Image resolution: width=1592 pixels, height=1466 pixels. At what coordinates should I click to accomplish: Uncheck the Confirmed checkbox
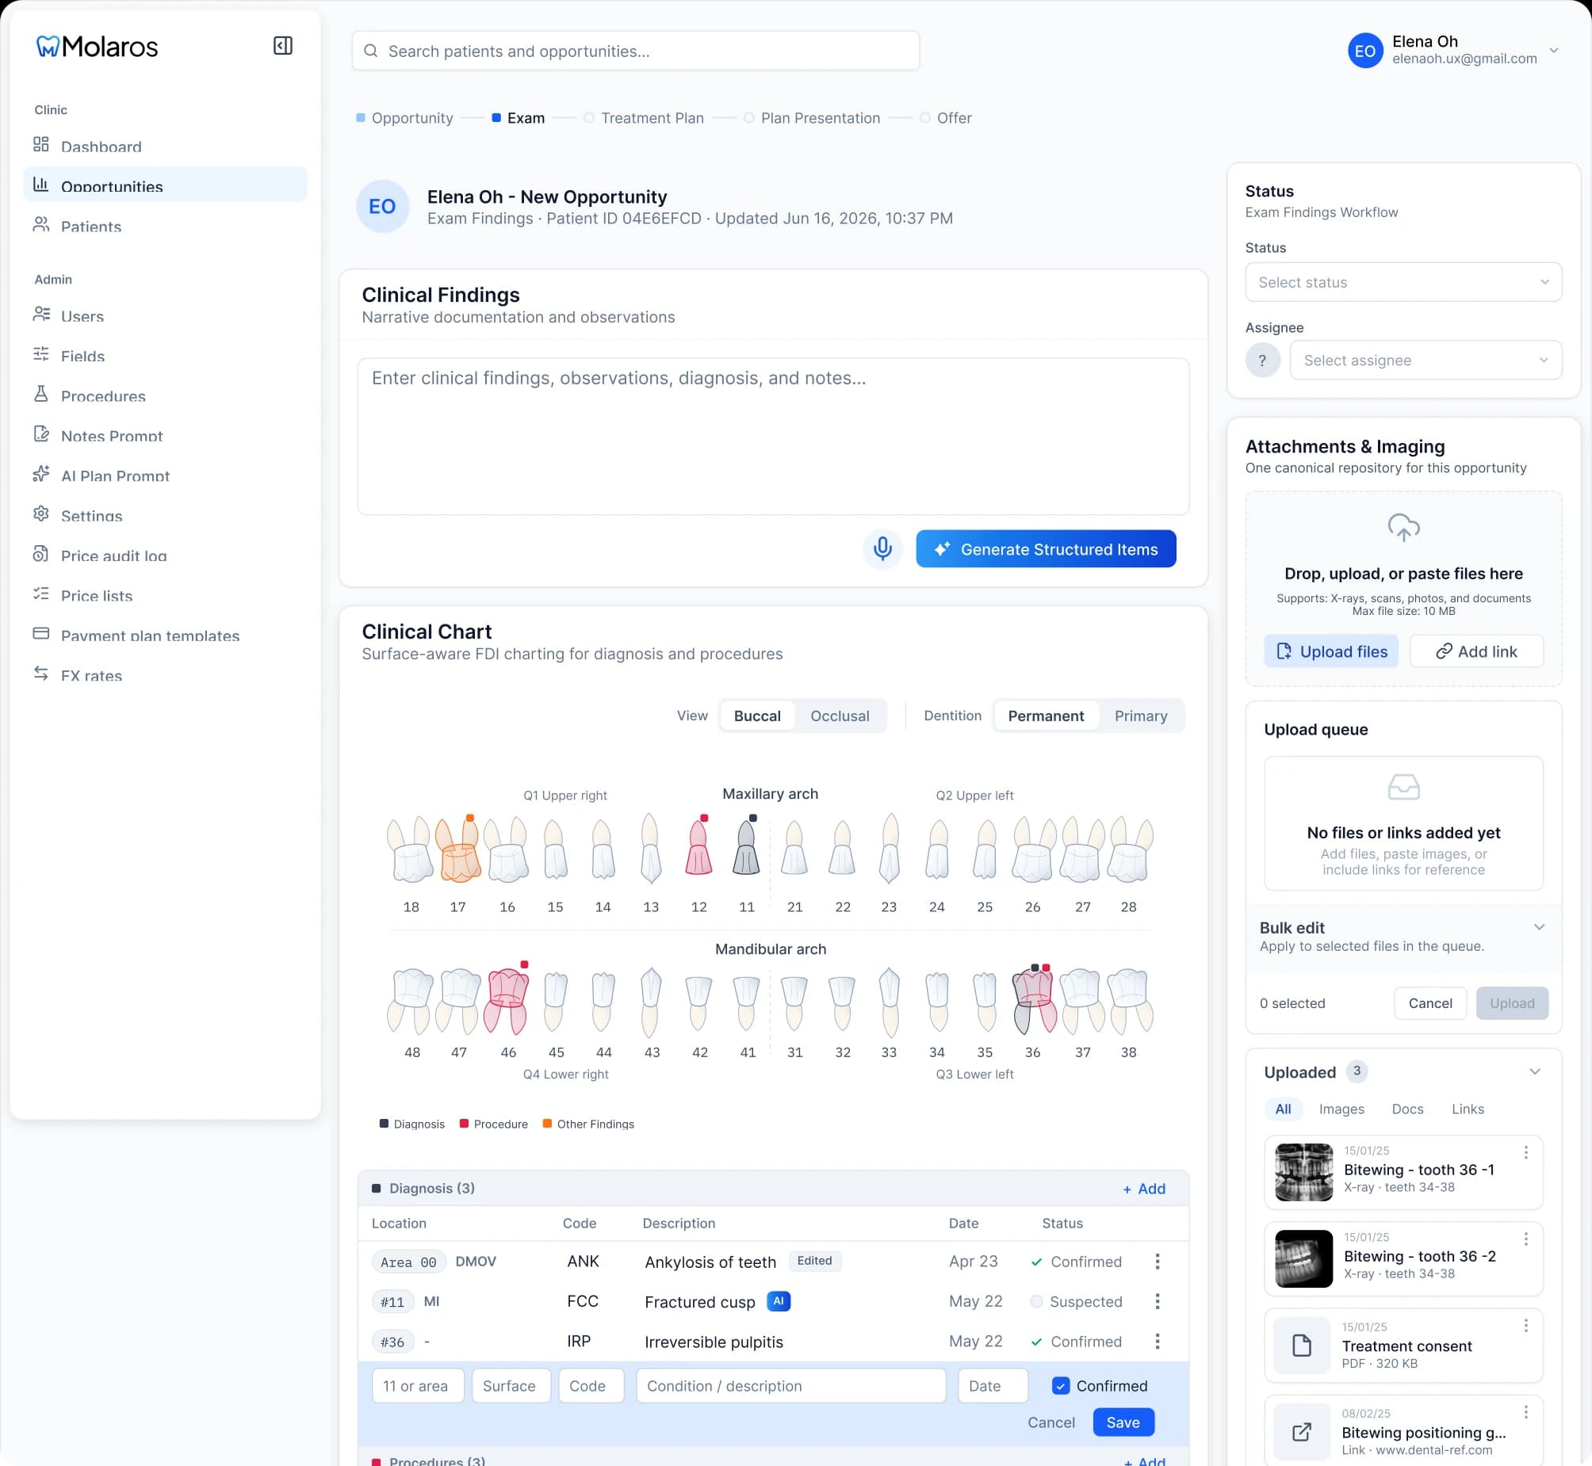[1060, 1386]
